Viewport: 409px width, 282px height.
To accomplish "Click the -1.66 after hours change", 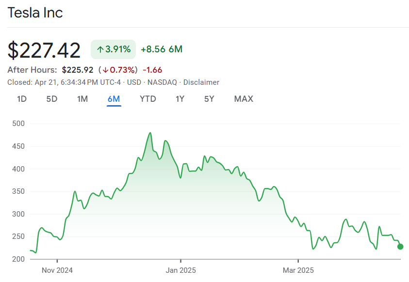I will tap(152, 70).
